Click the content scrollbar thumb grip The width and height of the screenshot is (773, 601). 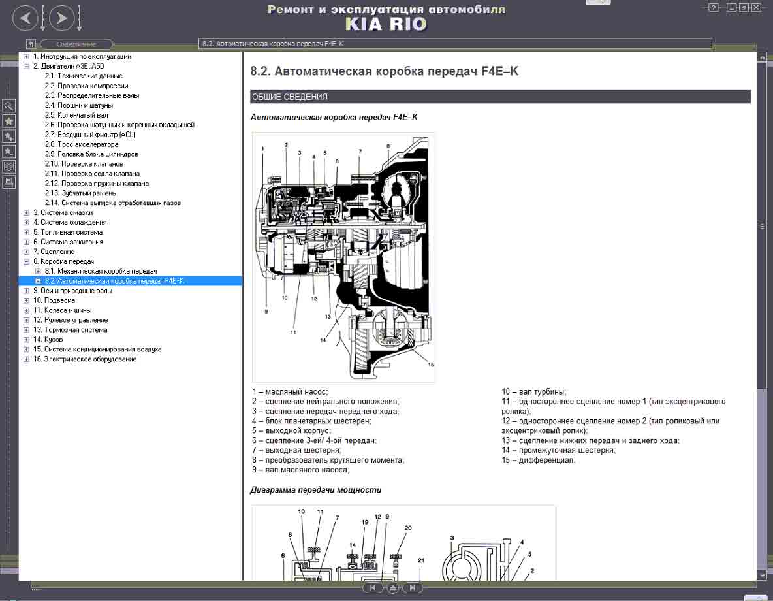tap(762, 226)
